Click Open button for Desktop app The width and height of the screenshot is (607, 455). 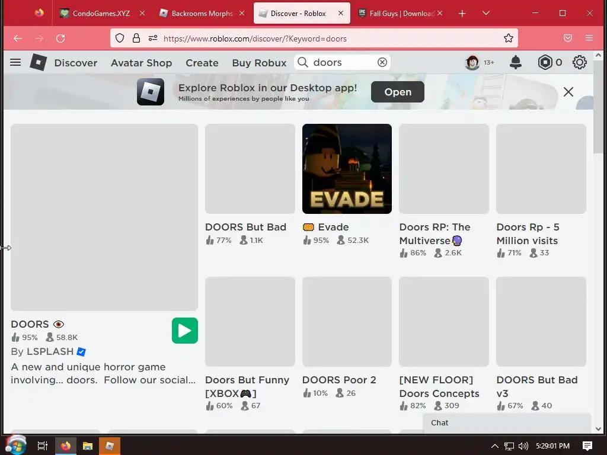[x=398, y=92]
